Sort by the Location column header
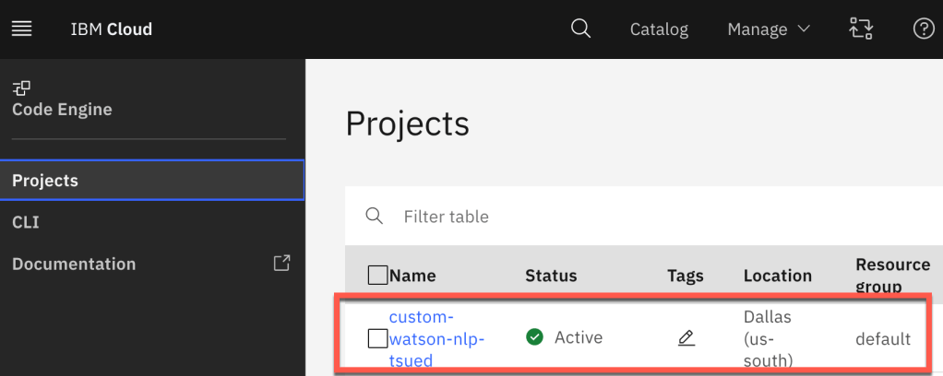The height and width of the screenshot is (376, 943). coord(777,276)
